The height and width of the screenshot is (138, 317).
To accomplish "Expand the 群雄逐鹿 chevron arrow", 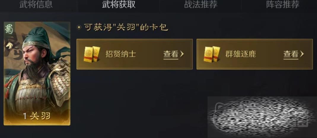I will click(302, 54).
